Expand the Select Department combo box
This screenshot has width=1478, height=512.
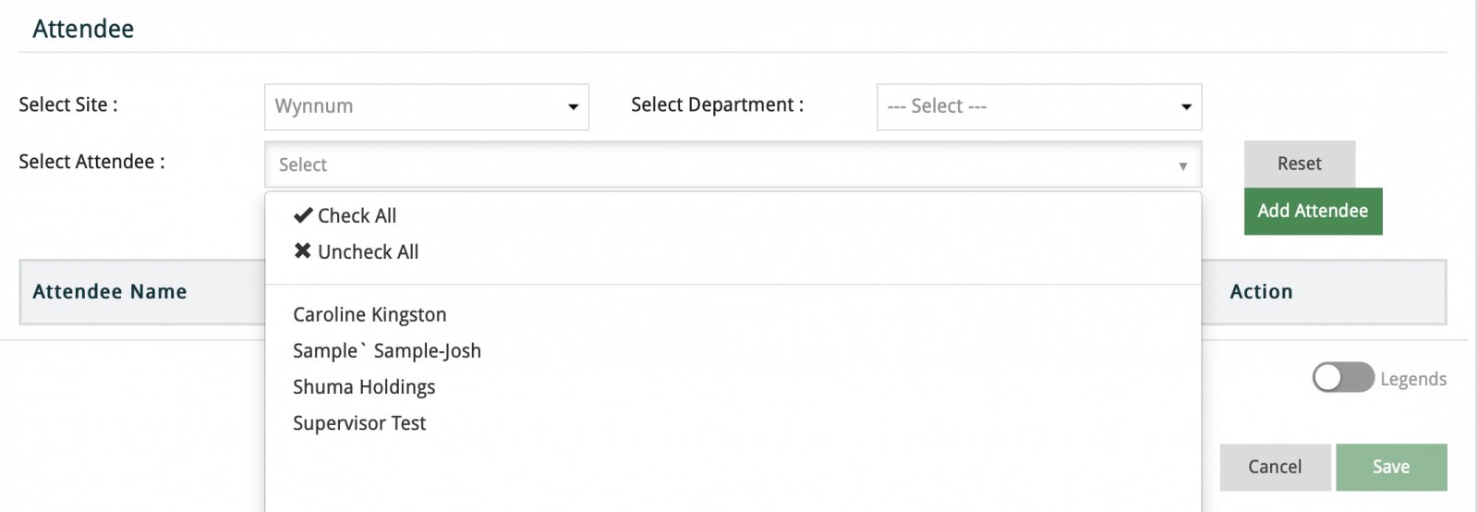(x=1038, y=107)
